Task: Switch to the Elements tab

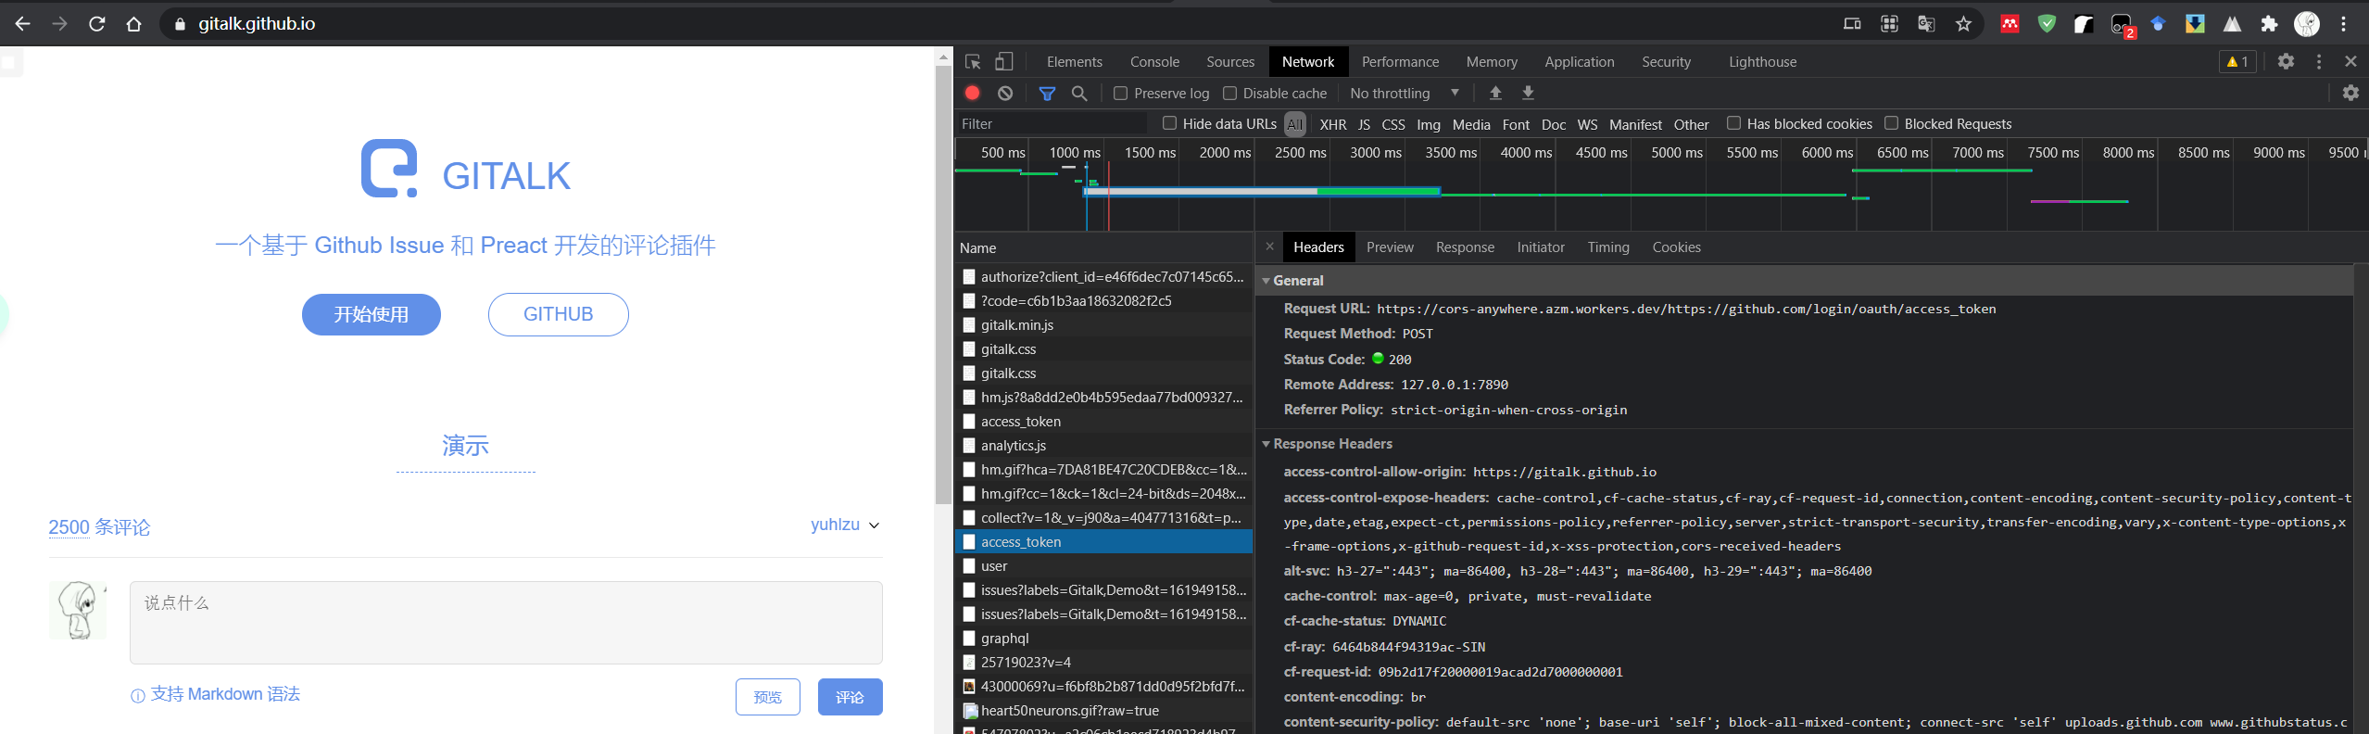Action: (x=1074, y=62)
